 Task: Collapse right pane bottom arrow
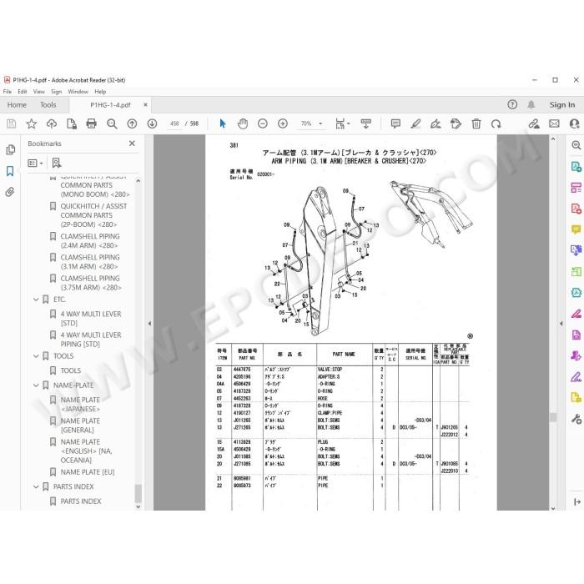[577, 501]
